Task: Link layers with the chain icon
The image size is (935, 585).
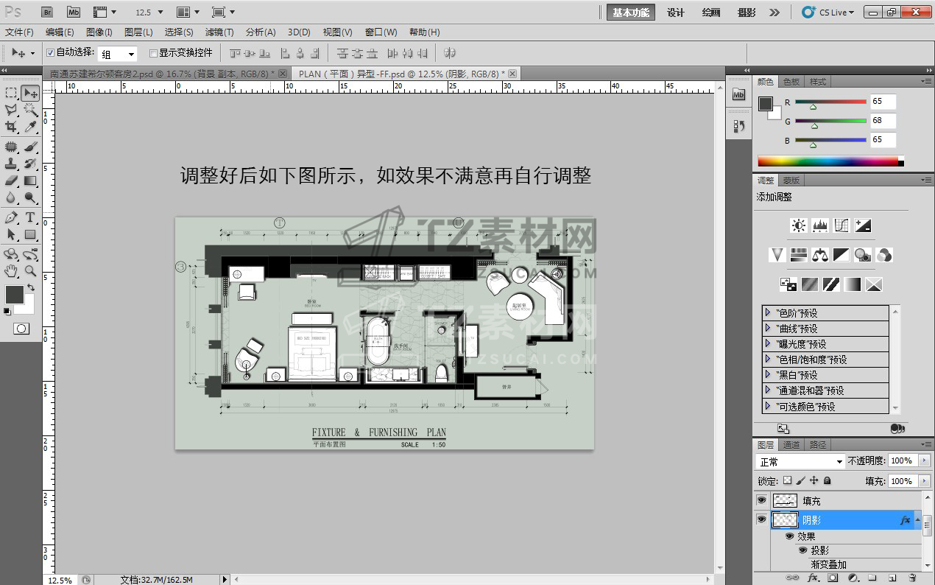Action: point(792,578)
